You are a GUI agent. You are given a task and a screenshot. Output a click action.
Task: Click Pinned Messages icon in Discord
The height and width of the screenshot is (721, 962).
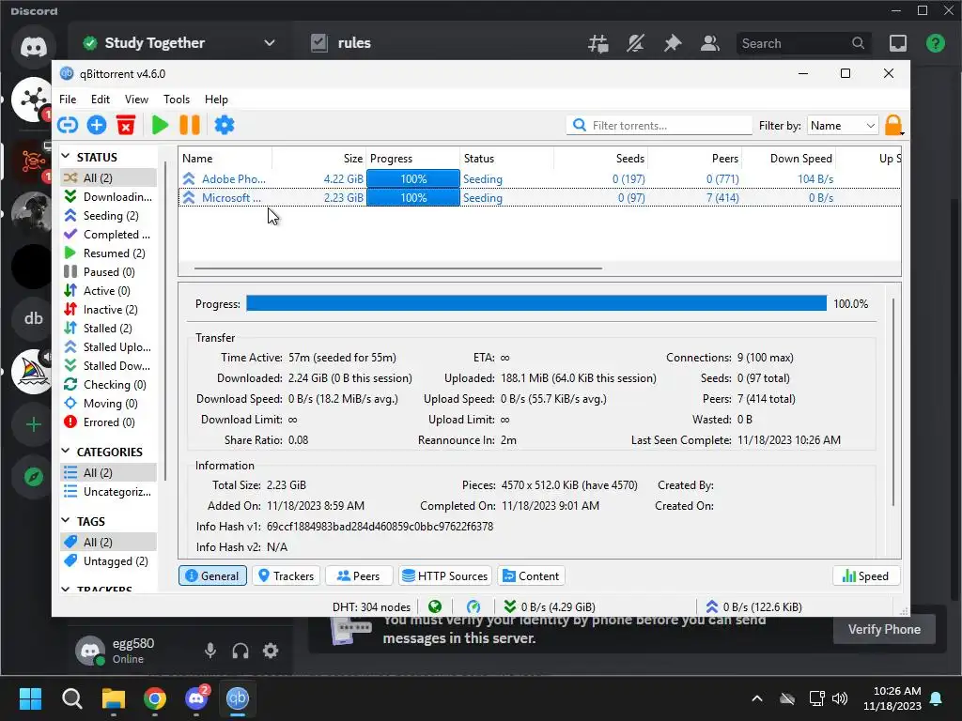[673, 43]
